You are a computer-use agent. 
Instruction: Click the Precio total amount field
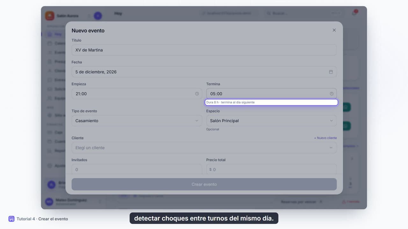tap(271, 169)
